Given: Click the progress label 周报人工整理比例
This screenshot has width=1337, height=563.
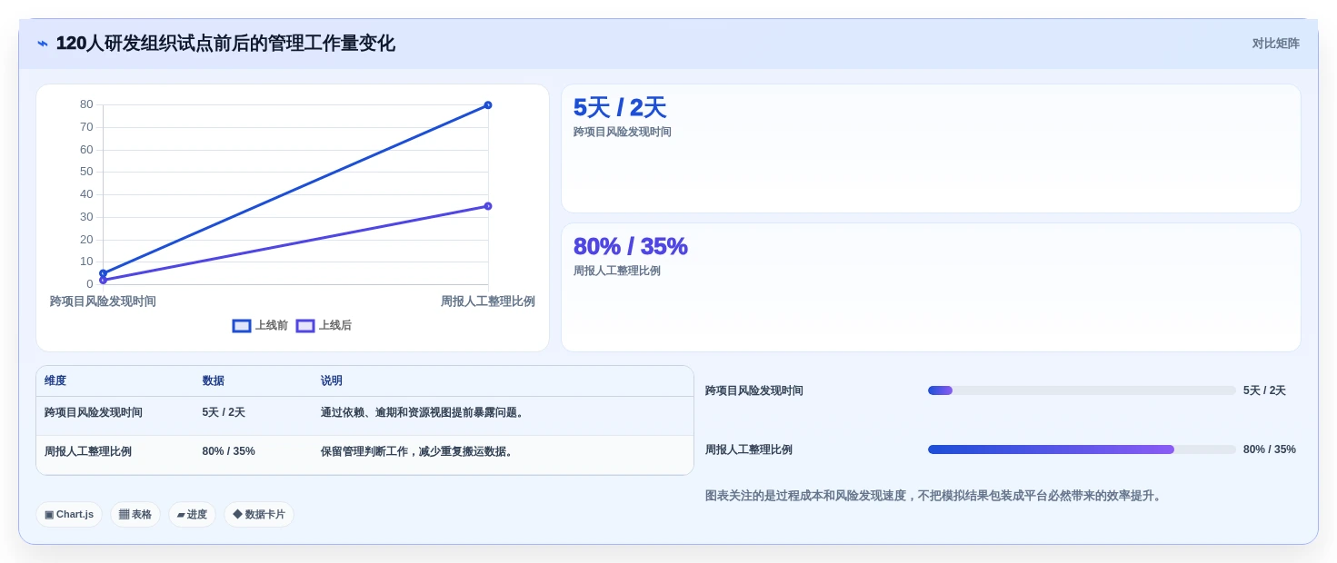Looking at the screenshot, I should (x=749, y=449).
